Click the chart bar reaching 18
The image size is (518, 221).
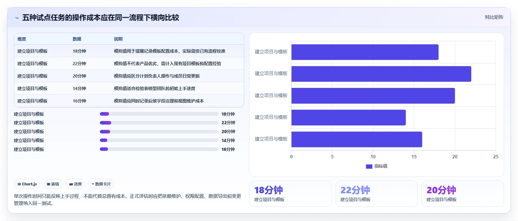coord(365,52)
